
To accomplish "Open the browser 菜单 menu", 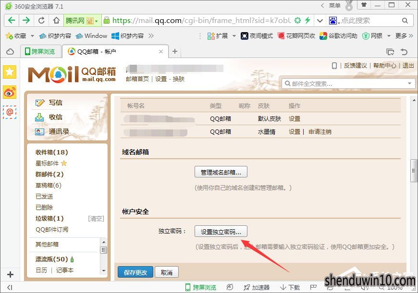I will point(334,5).
